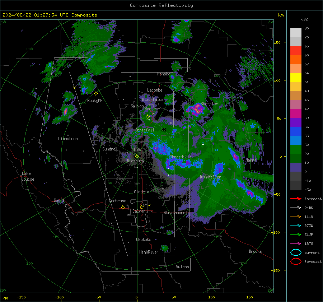
Task: Click the Composite_Reflectivity title text
Action: 161,5
